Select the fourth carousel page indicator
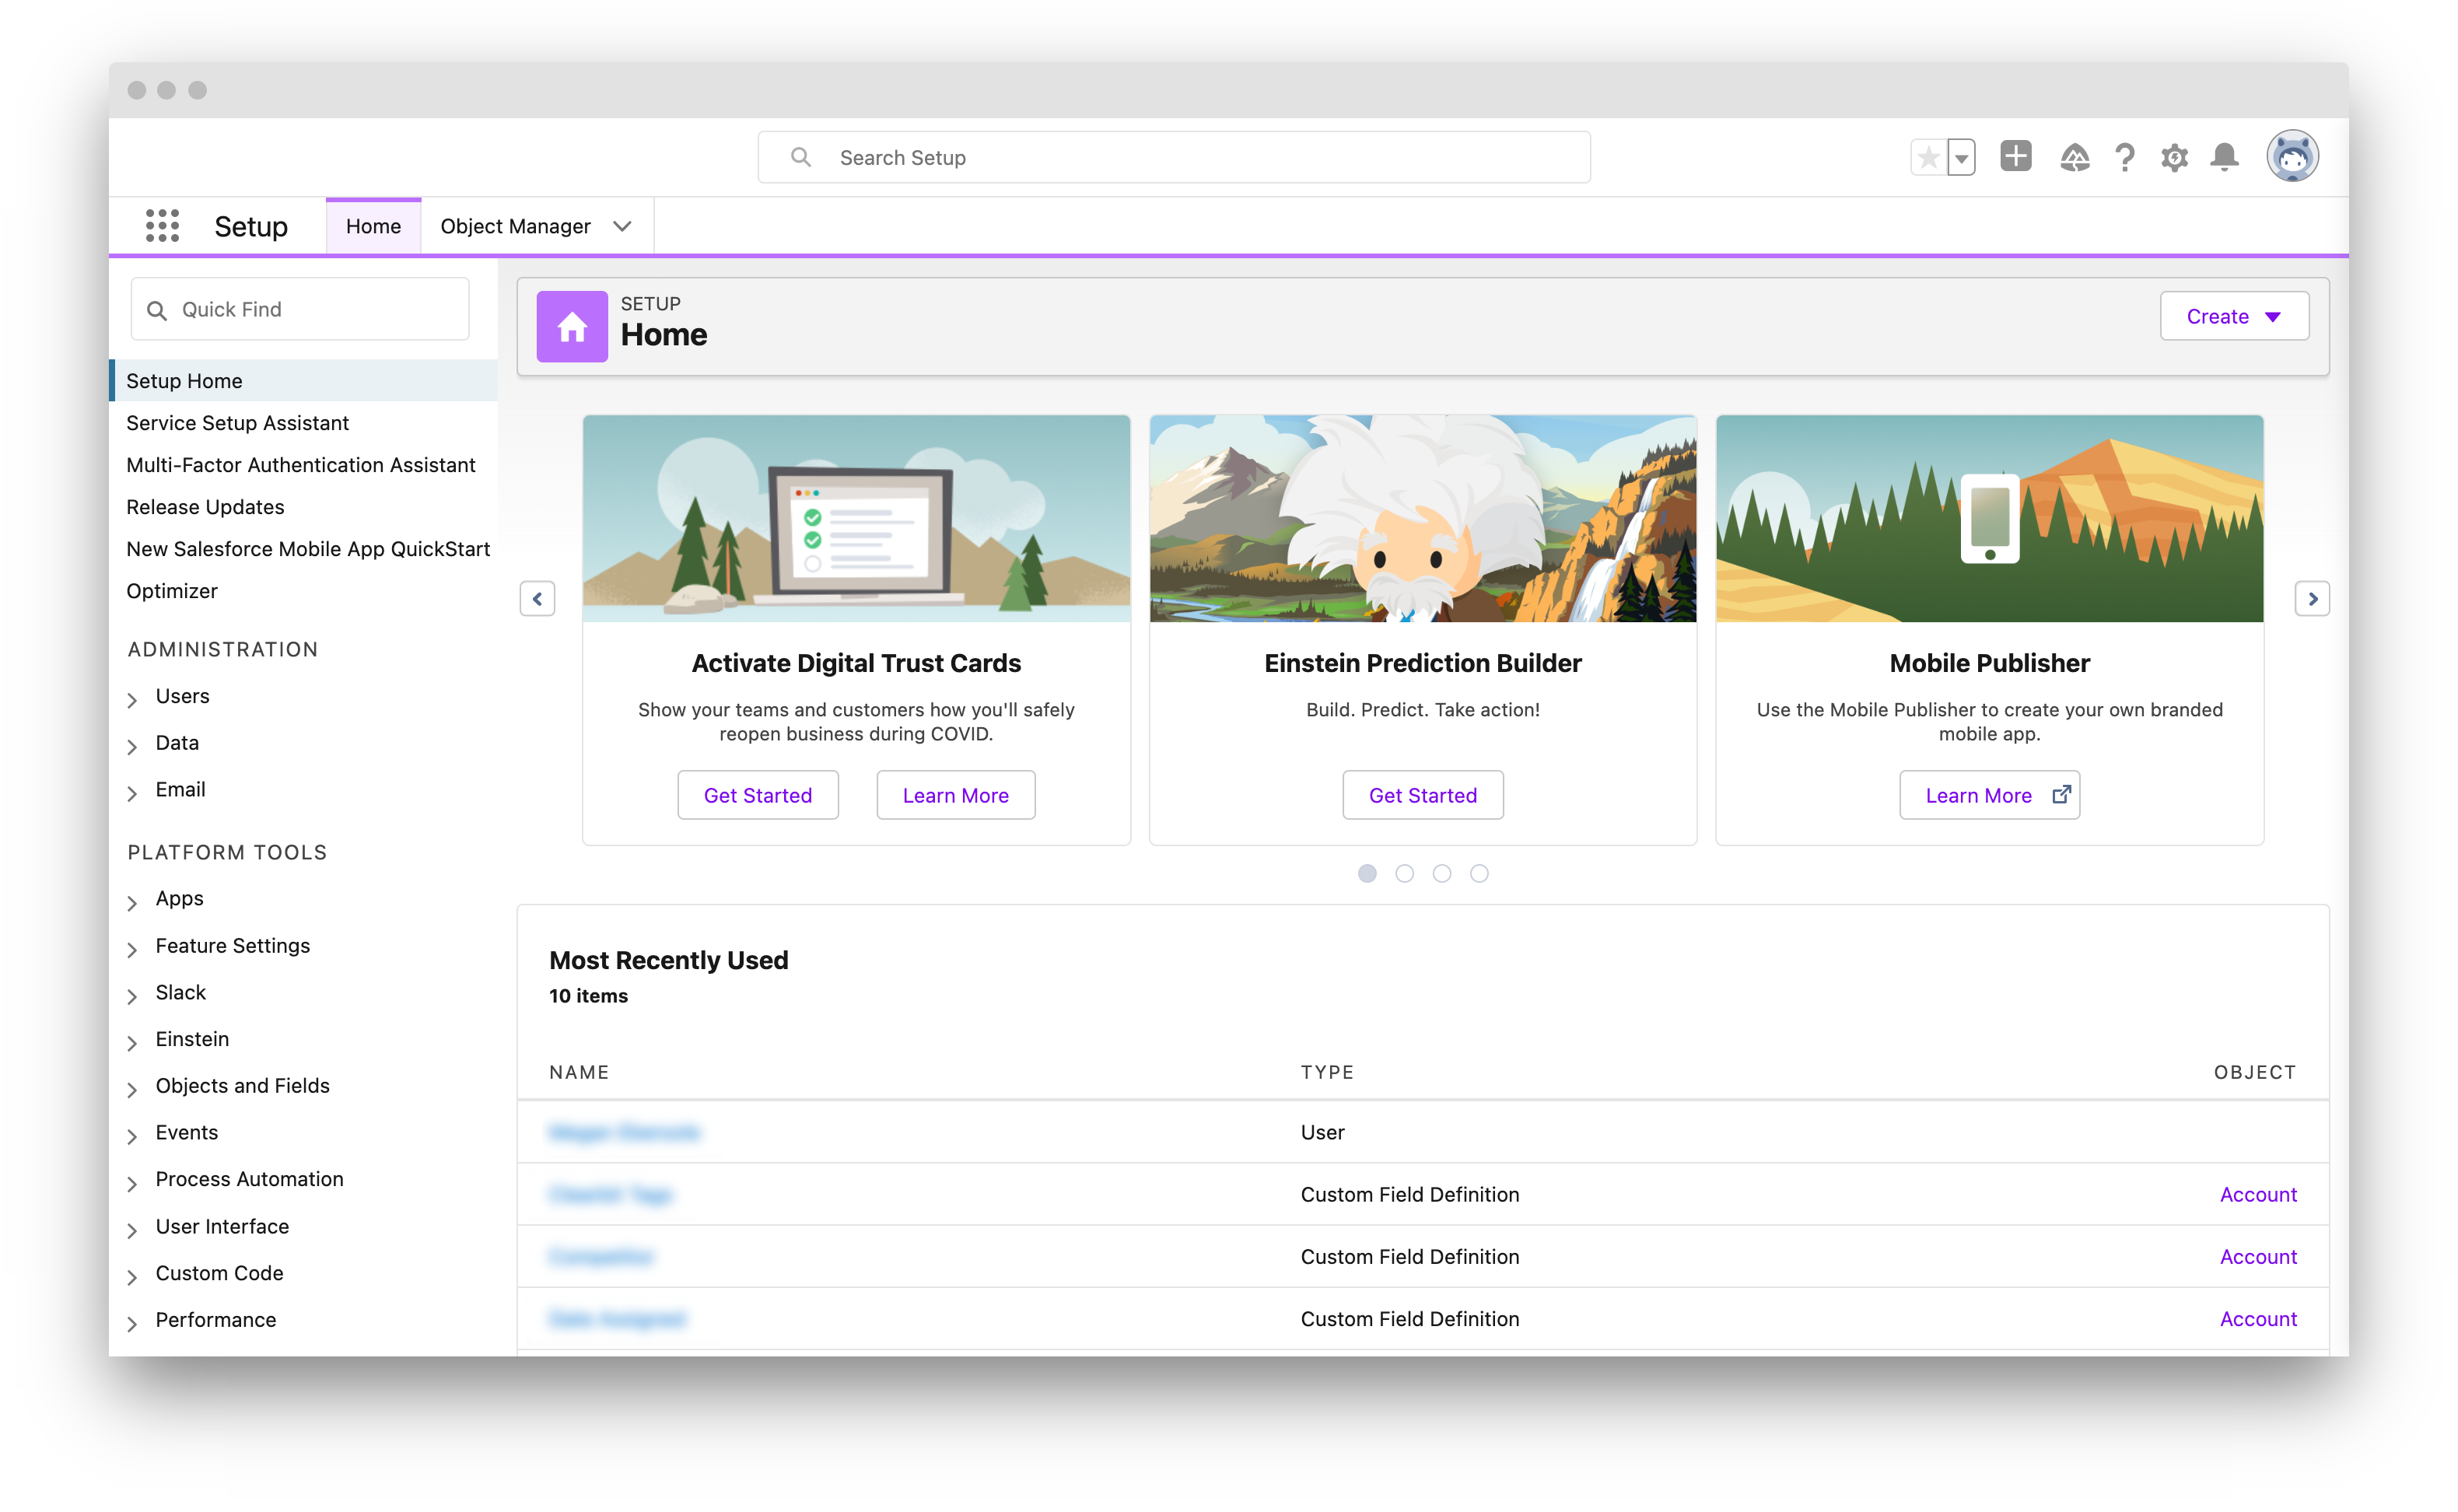Screen dimensions: 2458x1512 point(1479,874)
